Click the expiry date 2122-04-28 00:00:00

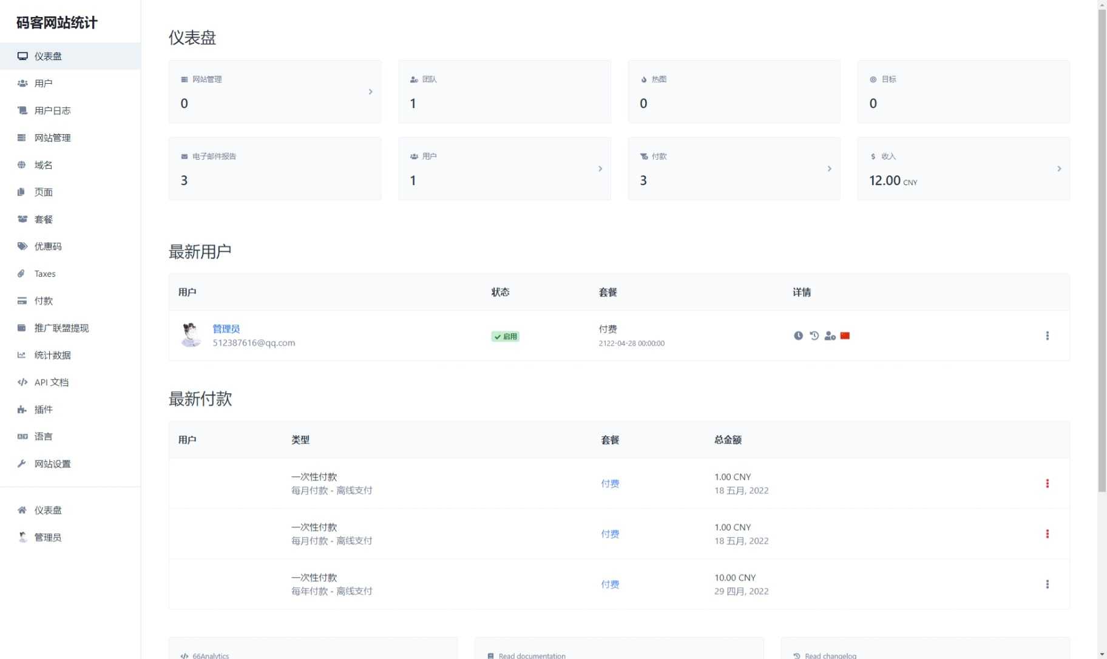coord(632,343)
